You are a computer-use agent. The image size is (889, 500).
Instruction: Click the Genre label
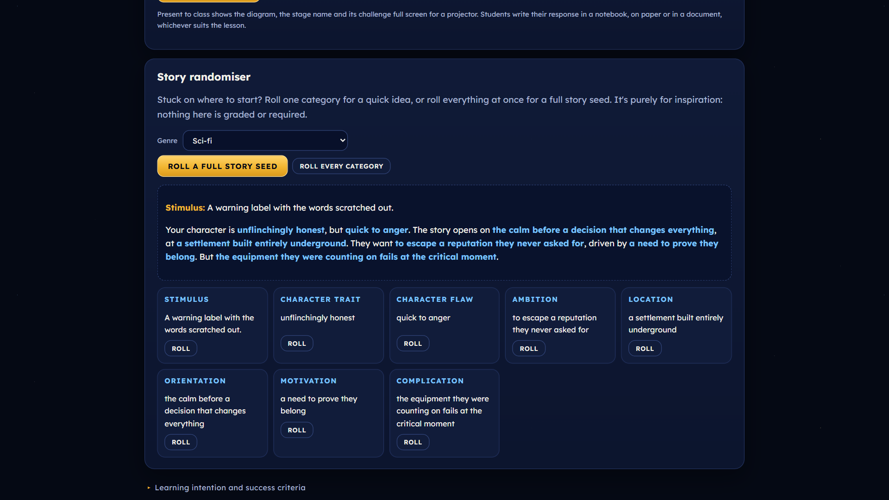(167, 141)
